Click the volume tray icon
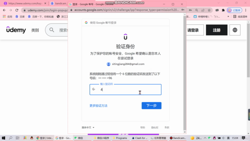 tap(223, 138)
